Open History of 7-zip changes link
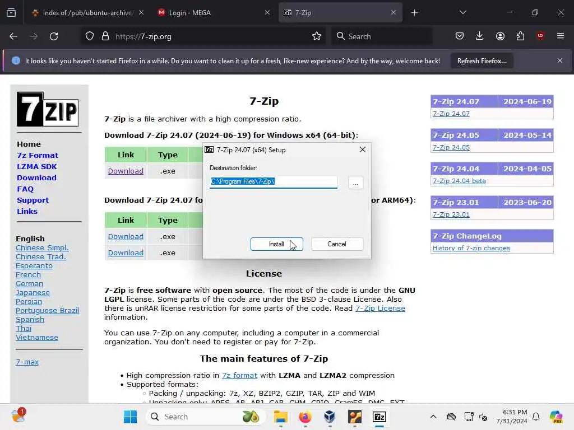Screen dimensions: 574x430 tap(471, 248)
